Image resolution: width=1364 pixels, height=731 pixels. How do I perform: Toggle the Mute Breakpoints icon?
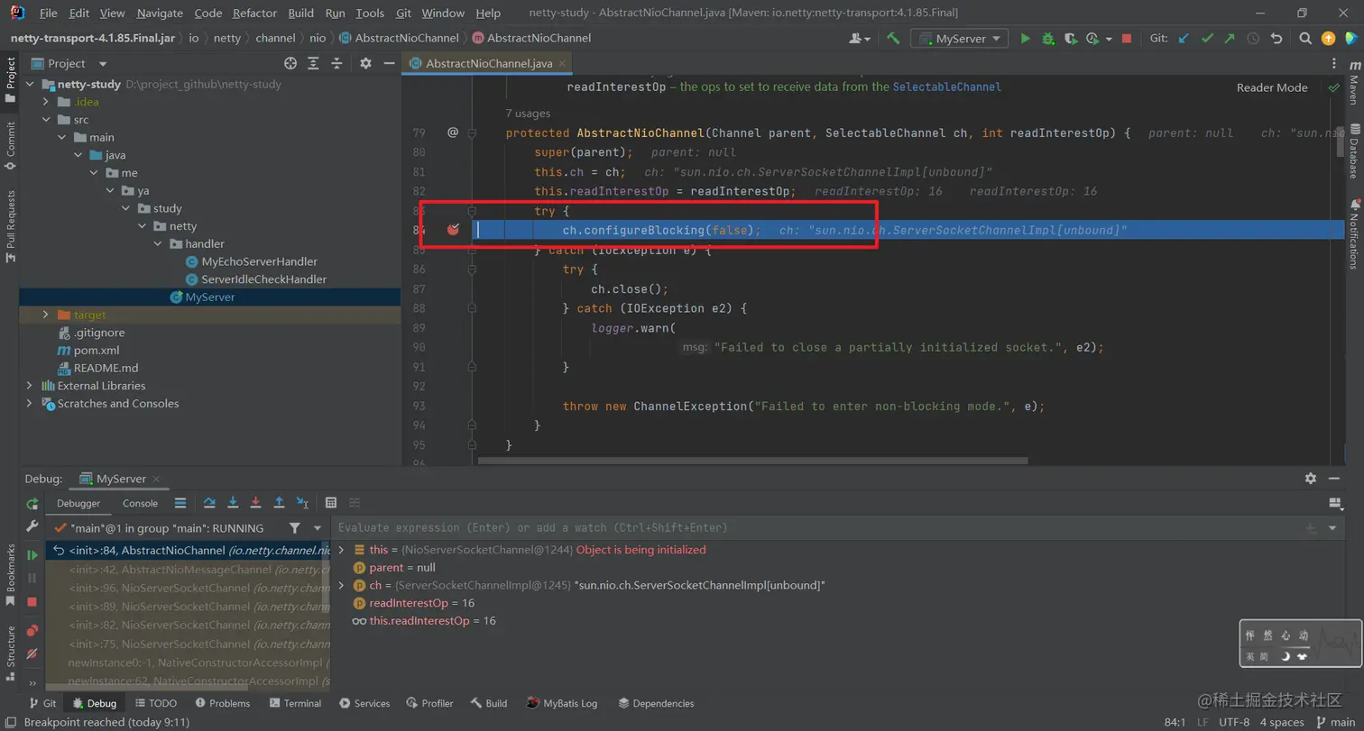tap(32, 653)
